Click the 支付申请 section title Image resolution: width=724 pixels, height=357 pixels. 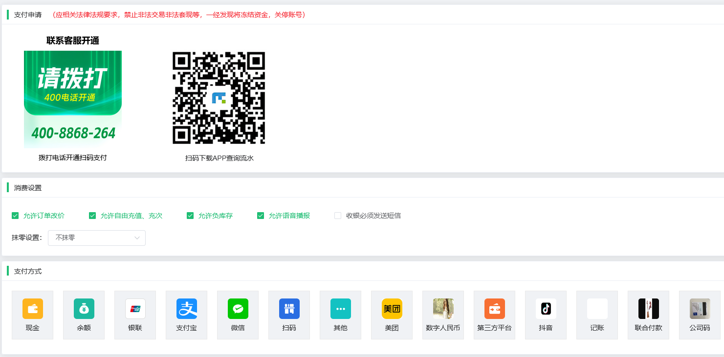pos(28,15)
